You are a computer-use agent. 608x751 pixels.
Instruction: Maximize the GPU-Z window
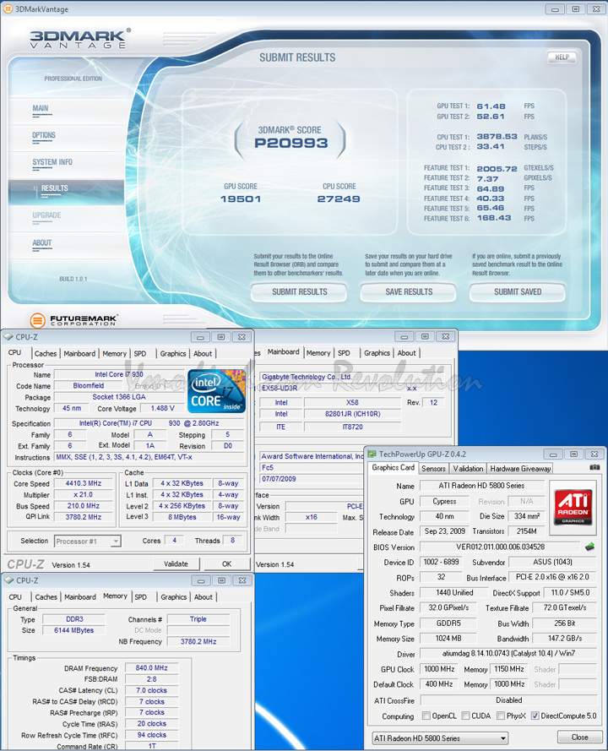pos(573,454)
